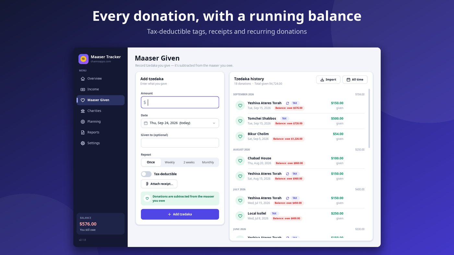Click the heart icon on Local kollel row

[x=240, y=216]
